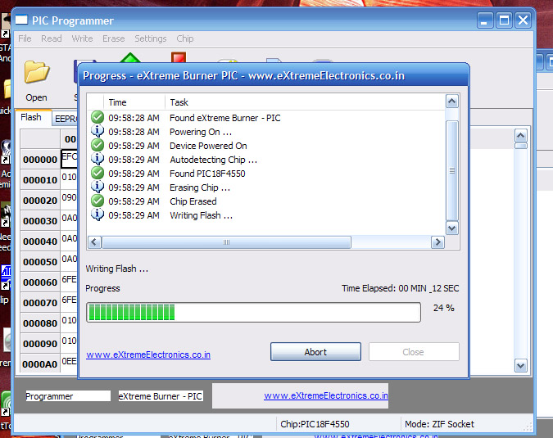Click address row 000060 in Flash table
This screenshot has width=553, height=438.
point(40,282)
